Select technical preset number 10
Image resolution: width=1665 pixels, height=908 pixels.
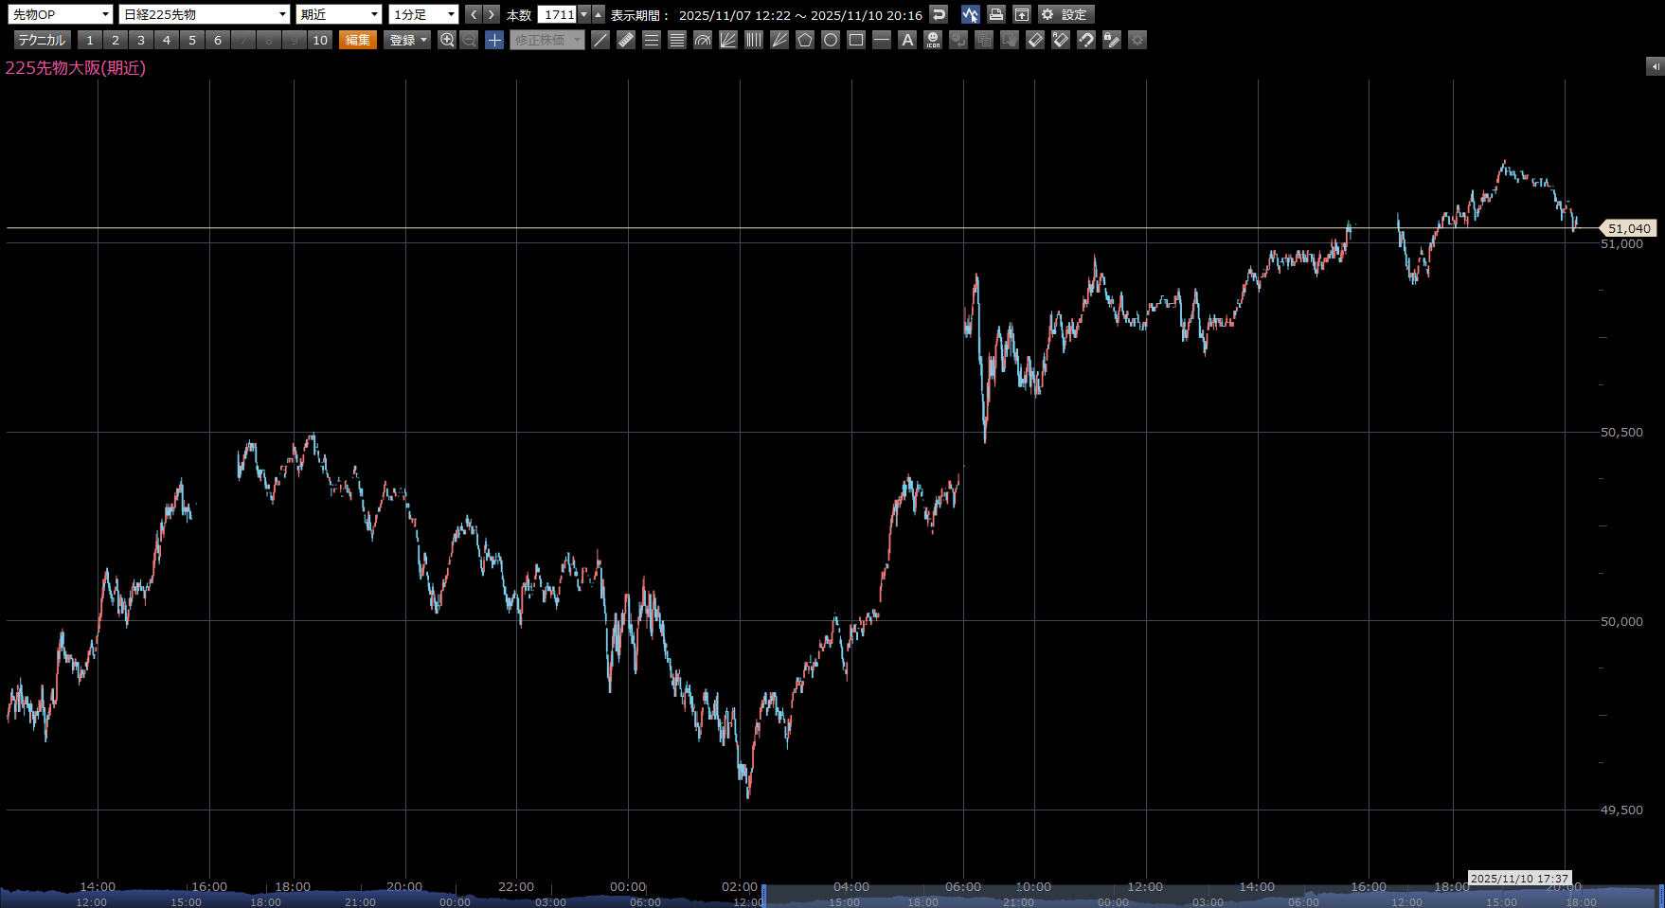[x=320, y=40]
